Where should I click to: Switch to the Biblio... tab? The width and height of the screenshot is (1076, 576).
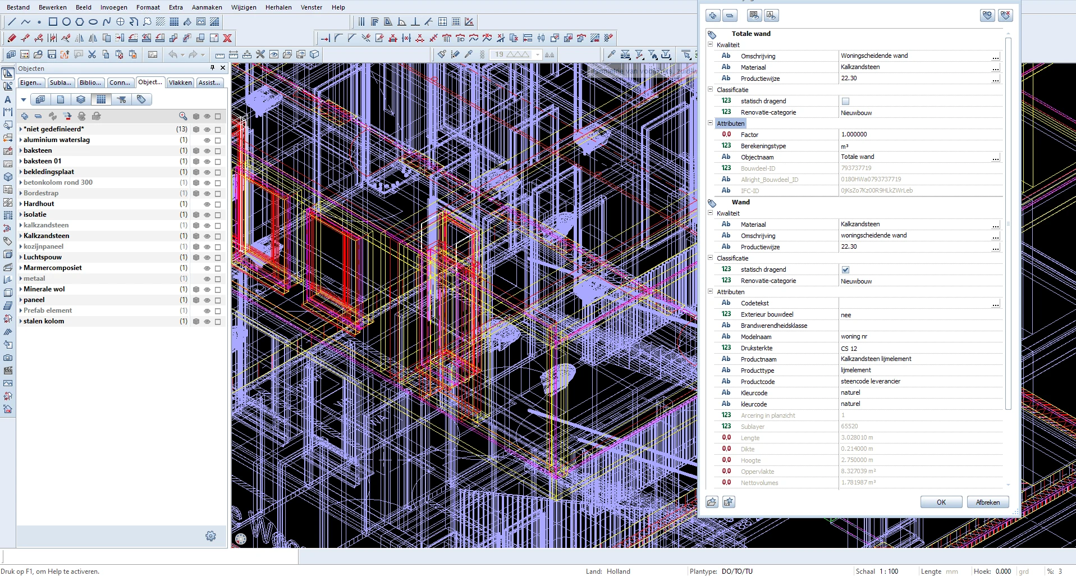point(90,83)
